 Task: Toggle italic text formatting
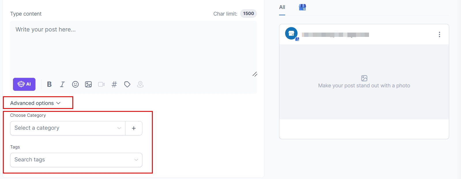62,84
